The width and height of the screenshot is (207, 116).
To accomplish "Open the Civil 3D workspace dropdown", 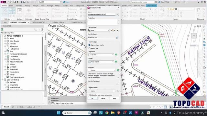I will point(48,2).
